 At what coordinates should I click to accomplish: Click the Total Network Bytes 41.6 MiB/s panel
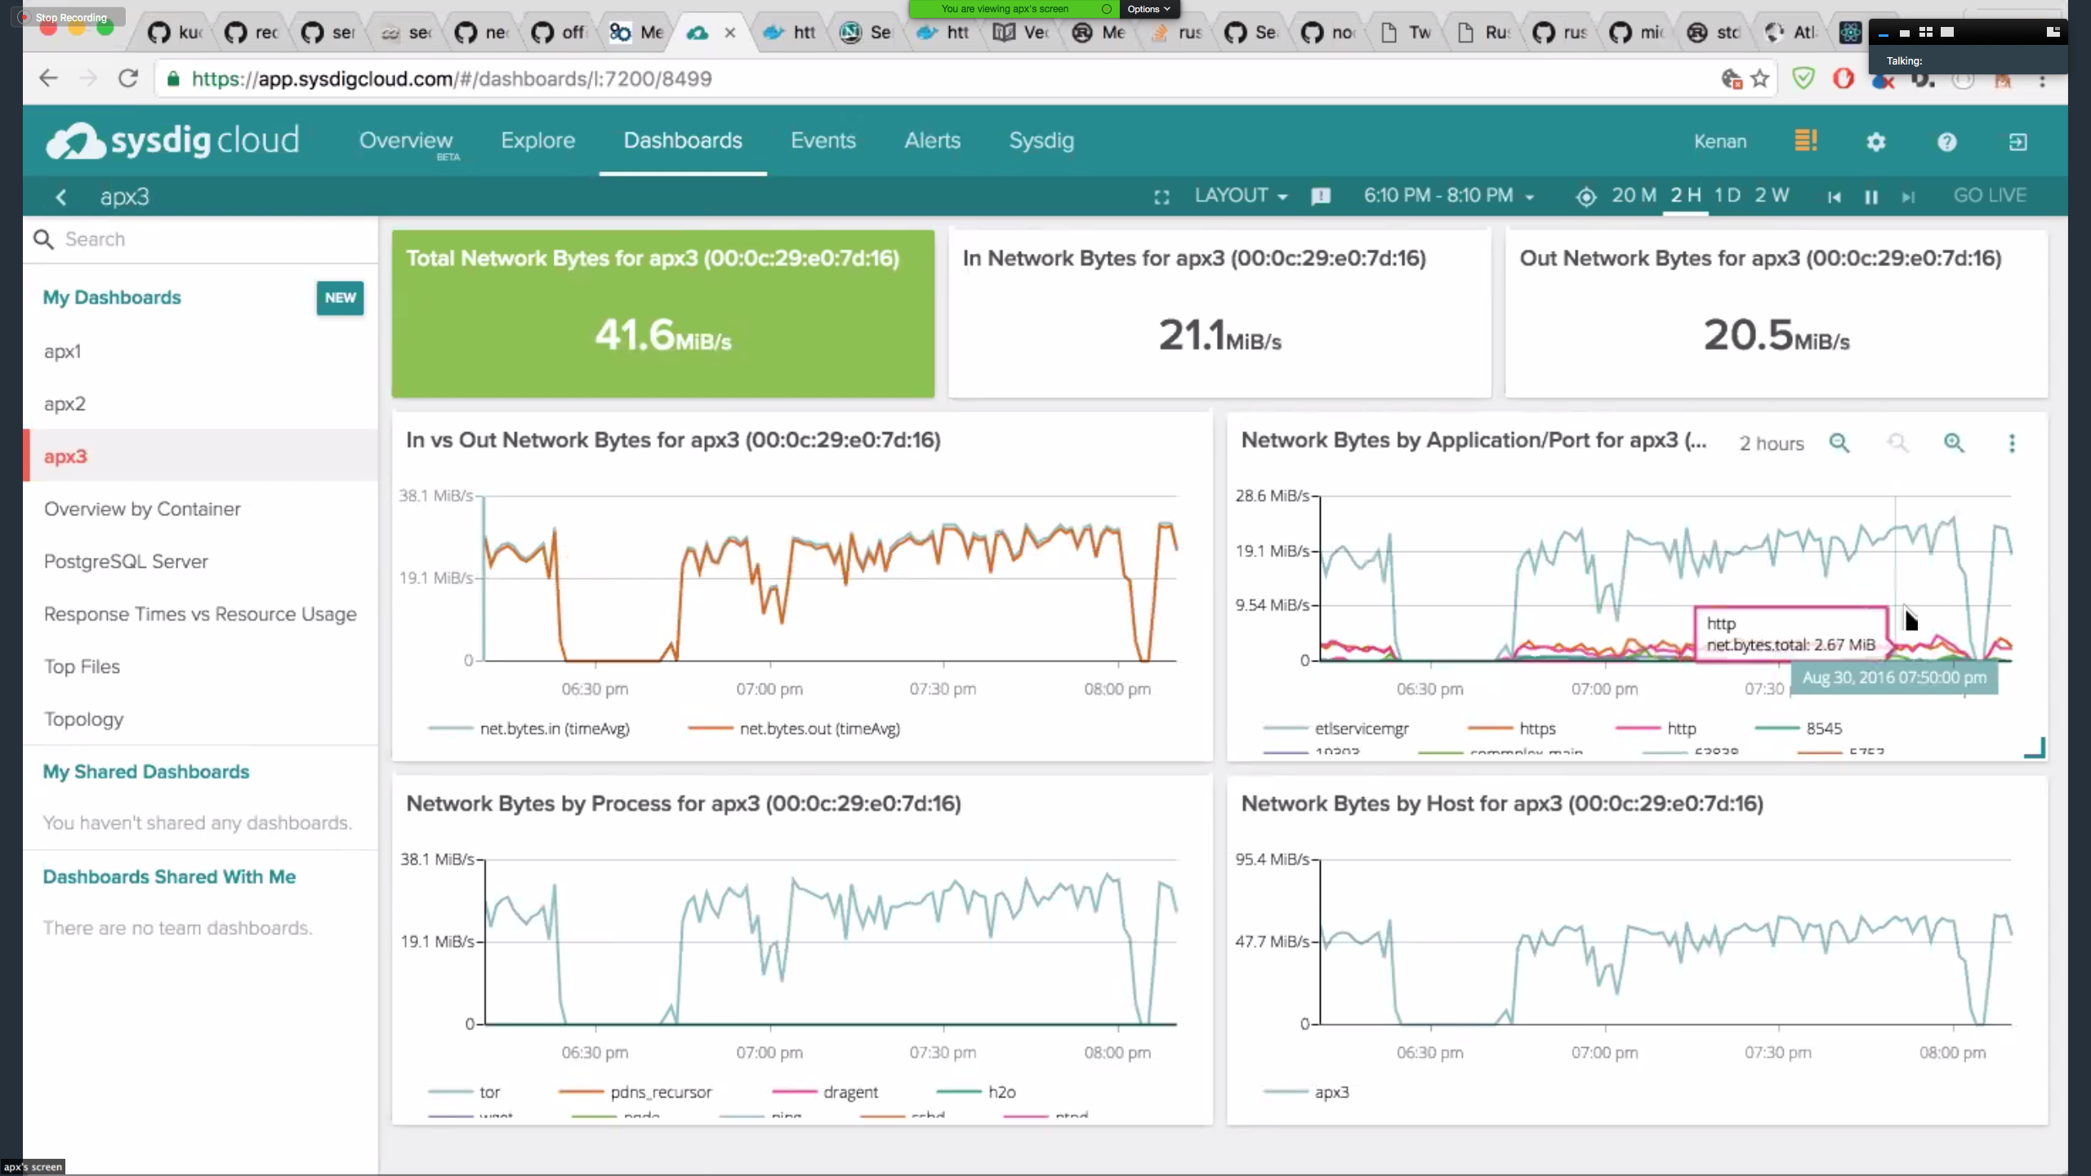click(662, 314)
